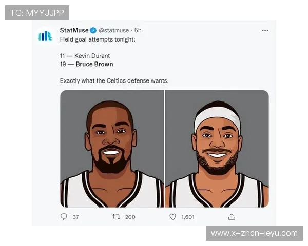Like the tweet with the heart icon
Image resolution: width=308 pixels, height=246 pixels.
point(172,217)
